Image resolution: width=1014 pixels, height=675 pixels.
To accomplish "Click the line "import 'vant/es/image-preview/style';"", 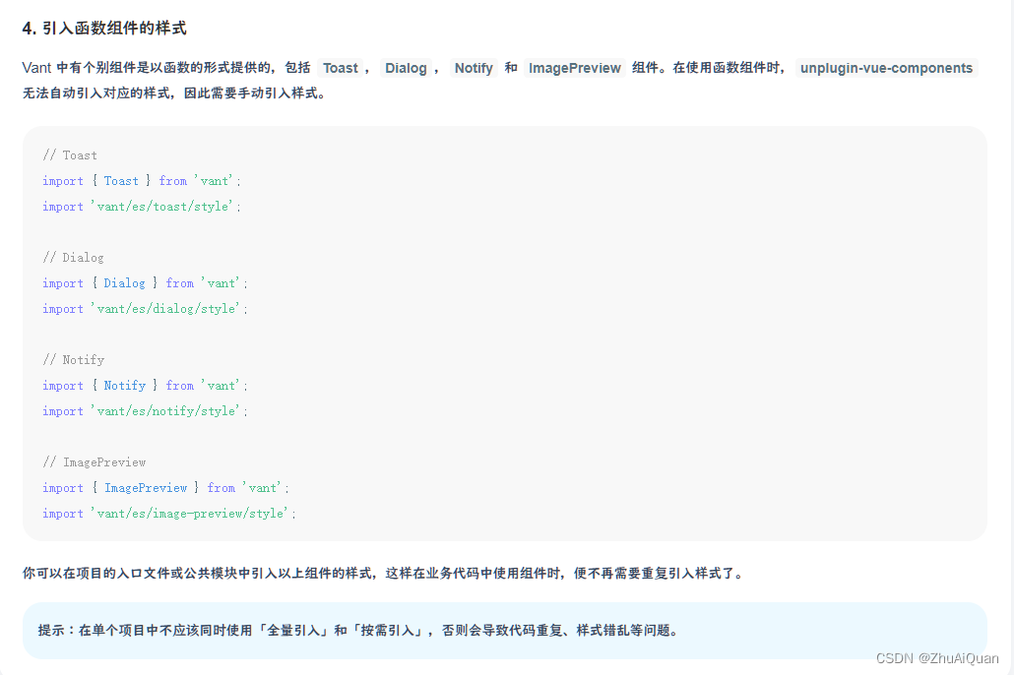I will click(168, 514).
